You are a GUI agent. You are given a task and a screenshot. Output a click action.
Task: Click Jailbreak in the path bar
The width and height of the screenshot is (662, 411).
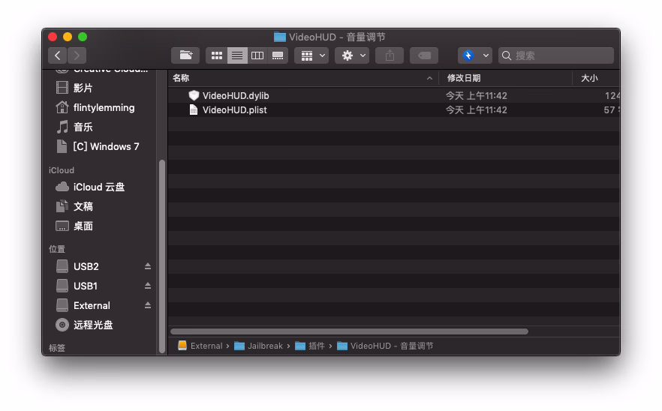(x=264, y=346)
